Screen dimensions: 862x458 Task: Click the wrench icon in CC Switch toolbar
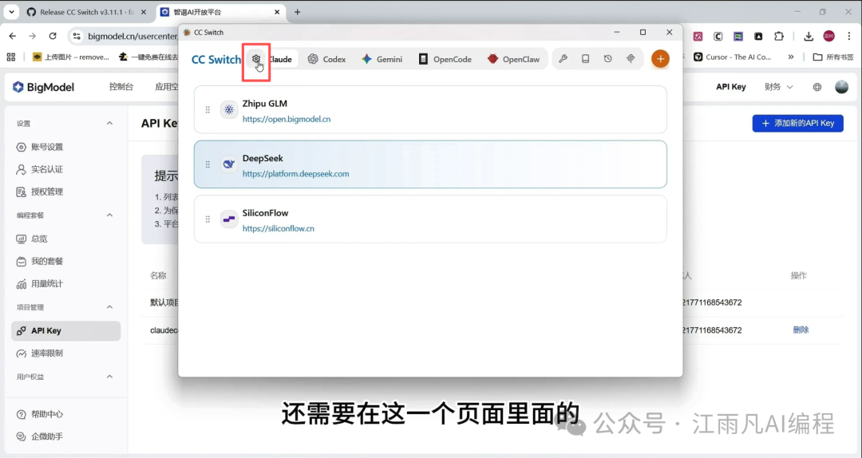[x=563, y=59]
